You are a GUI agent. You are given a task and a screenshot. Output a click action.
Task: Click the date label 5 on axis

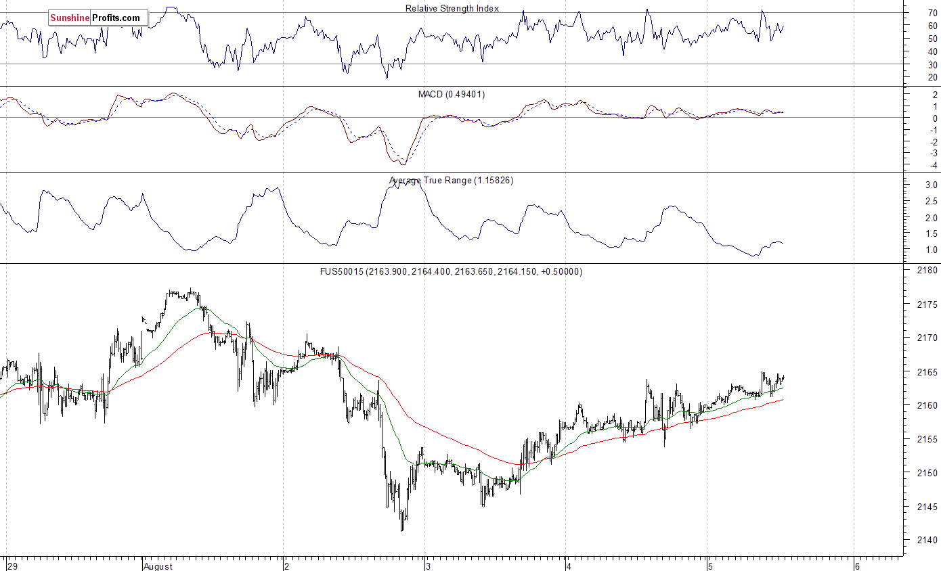click(710, 566)
